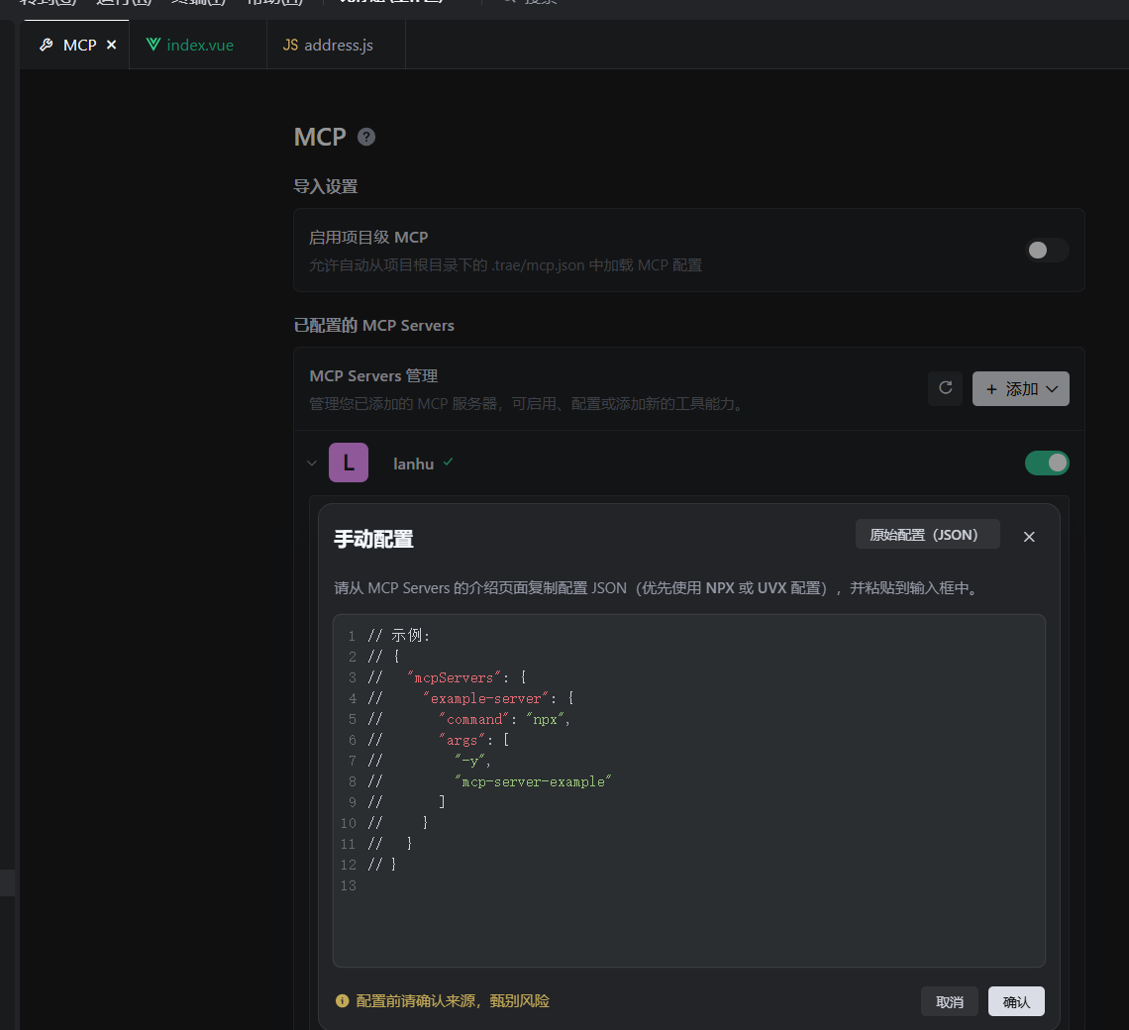The height and width of the screenshot is (1030, 1129).
Task: Click 确认 to confirm configuration
Action: coord(1016,1002)
